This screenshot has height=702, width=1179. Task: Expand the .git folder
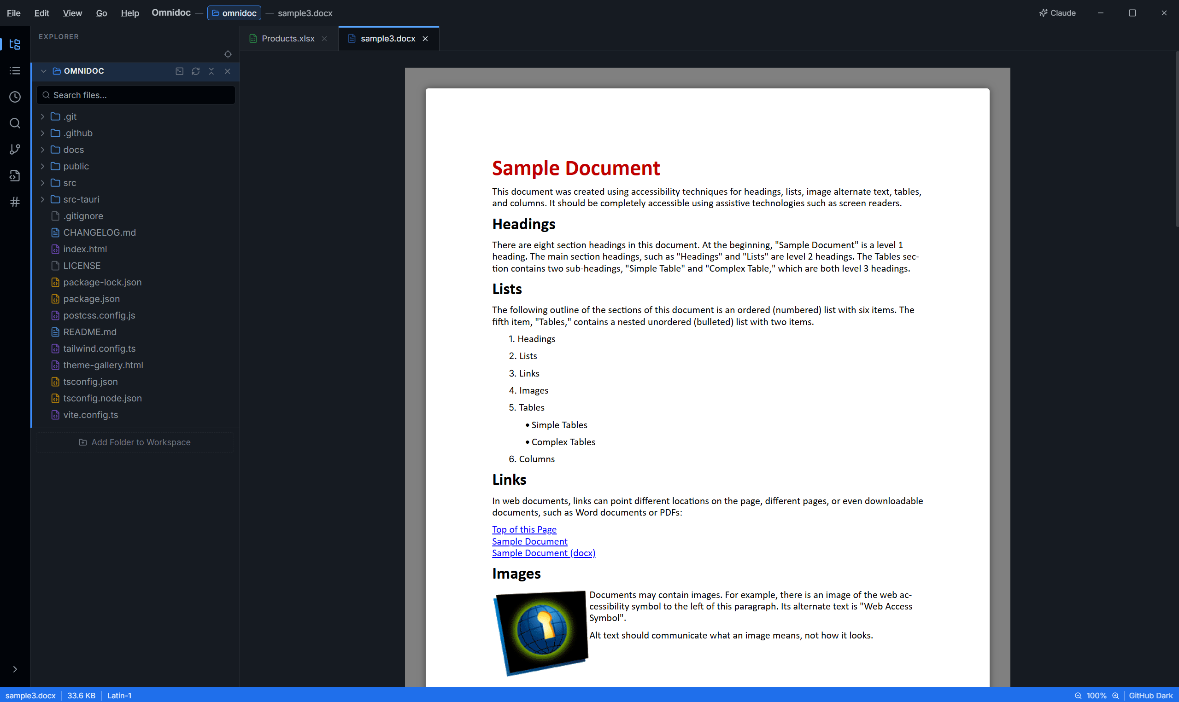tap(42, 116)
